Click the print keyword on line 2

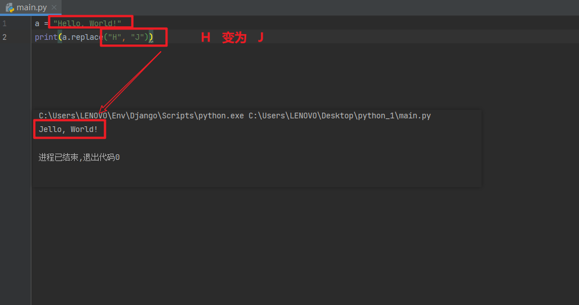(x=46, y=37)
